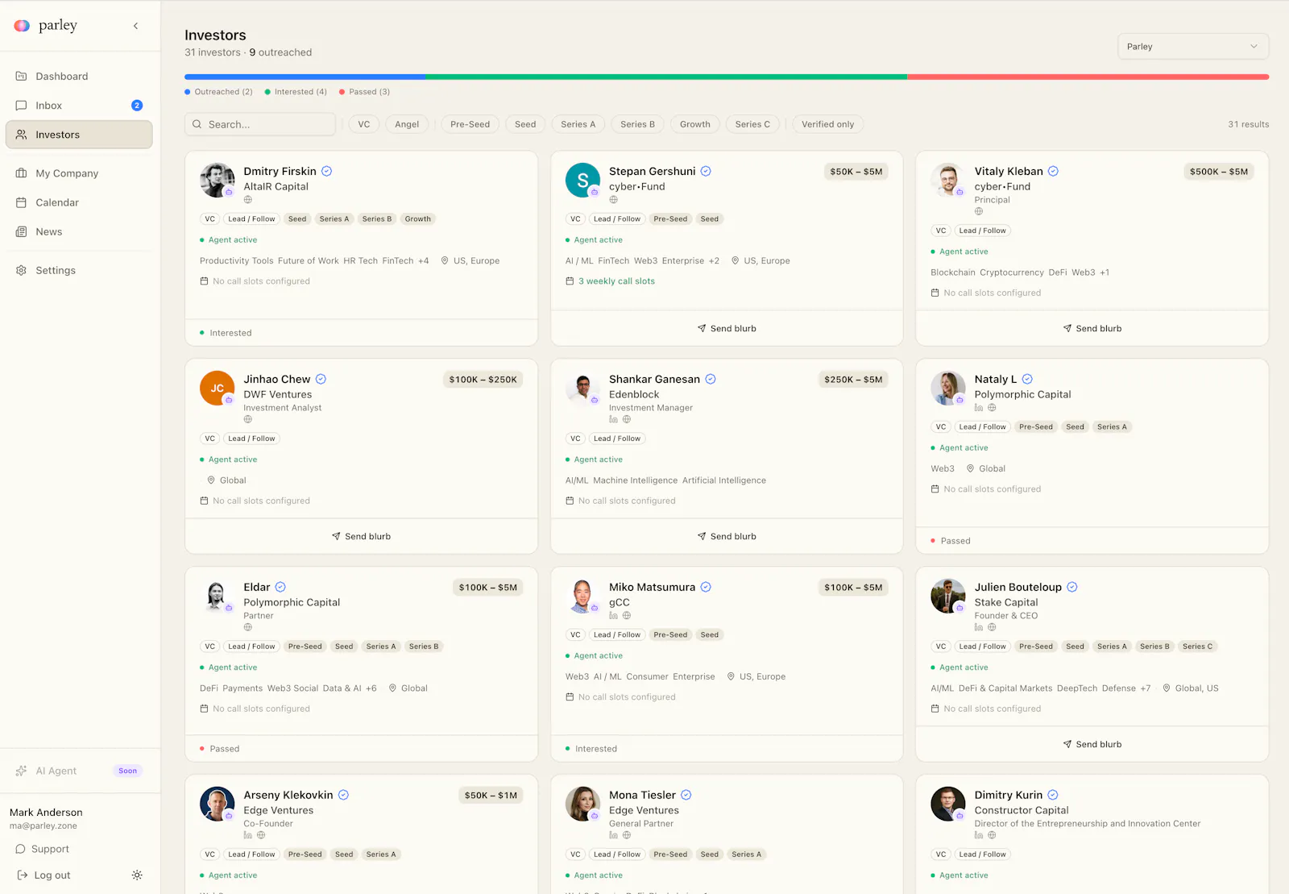Viewport: 1289px width, 894px height.
Task: Click the investor search field
Action: click(x=260, y=124)
